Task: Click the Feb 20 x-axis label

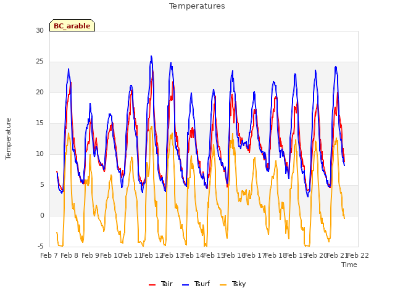Action: 317,255
